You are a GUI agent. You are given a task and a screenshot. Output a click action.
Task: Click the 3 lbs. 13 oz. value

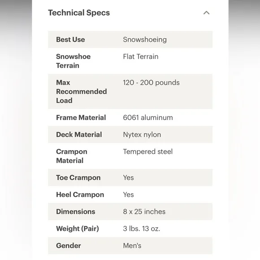coord(142,229)
